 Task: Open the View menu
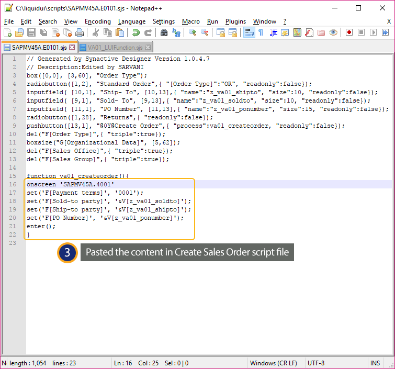[x=71, y=21]
